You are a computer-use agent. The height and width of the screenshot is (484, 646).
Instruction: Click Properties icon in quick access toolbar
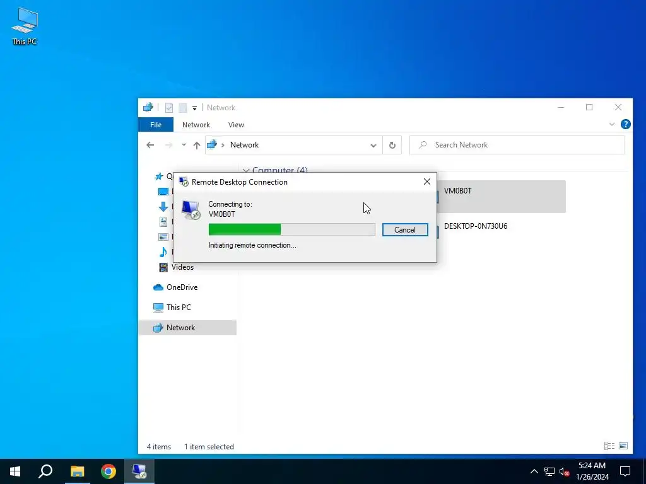169,108
